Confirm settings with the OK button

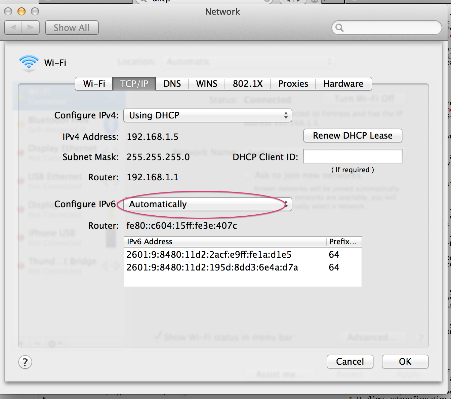(x=405, y=362)
